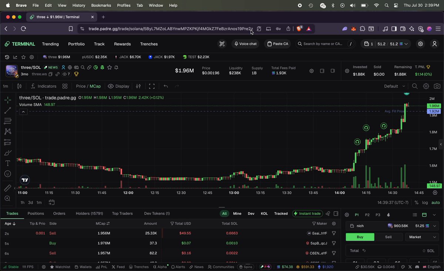Click the green Buy button
Screen dimensions: 444x271
[360, 237]
